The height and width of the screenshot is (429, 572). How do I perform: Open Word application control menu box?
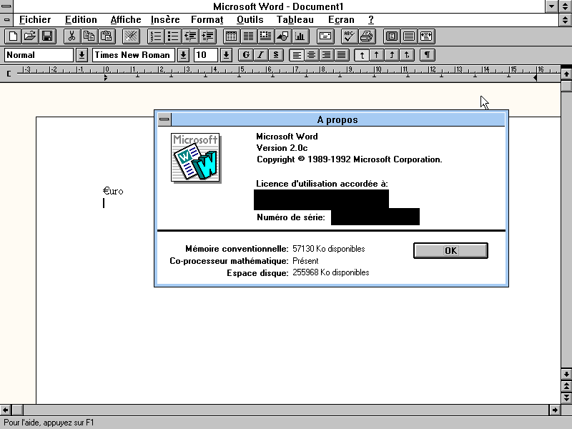(x=6, y=6)
